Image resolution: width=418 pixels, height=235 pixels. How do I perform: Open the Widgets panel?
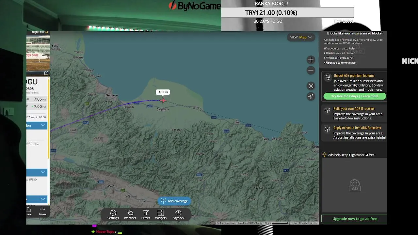tap(161, 215)
